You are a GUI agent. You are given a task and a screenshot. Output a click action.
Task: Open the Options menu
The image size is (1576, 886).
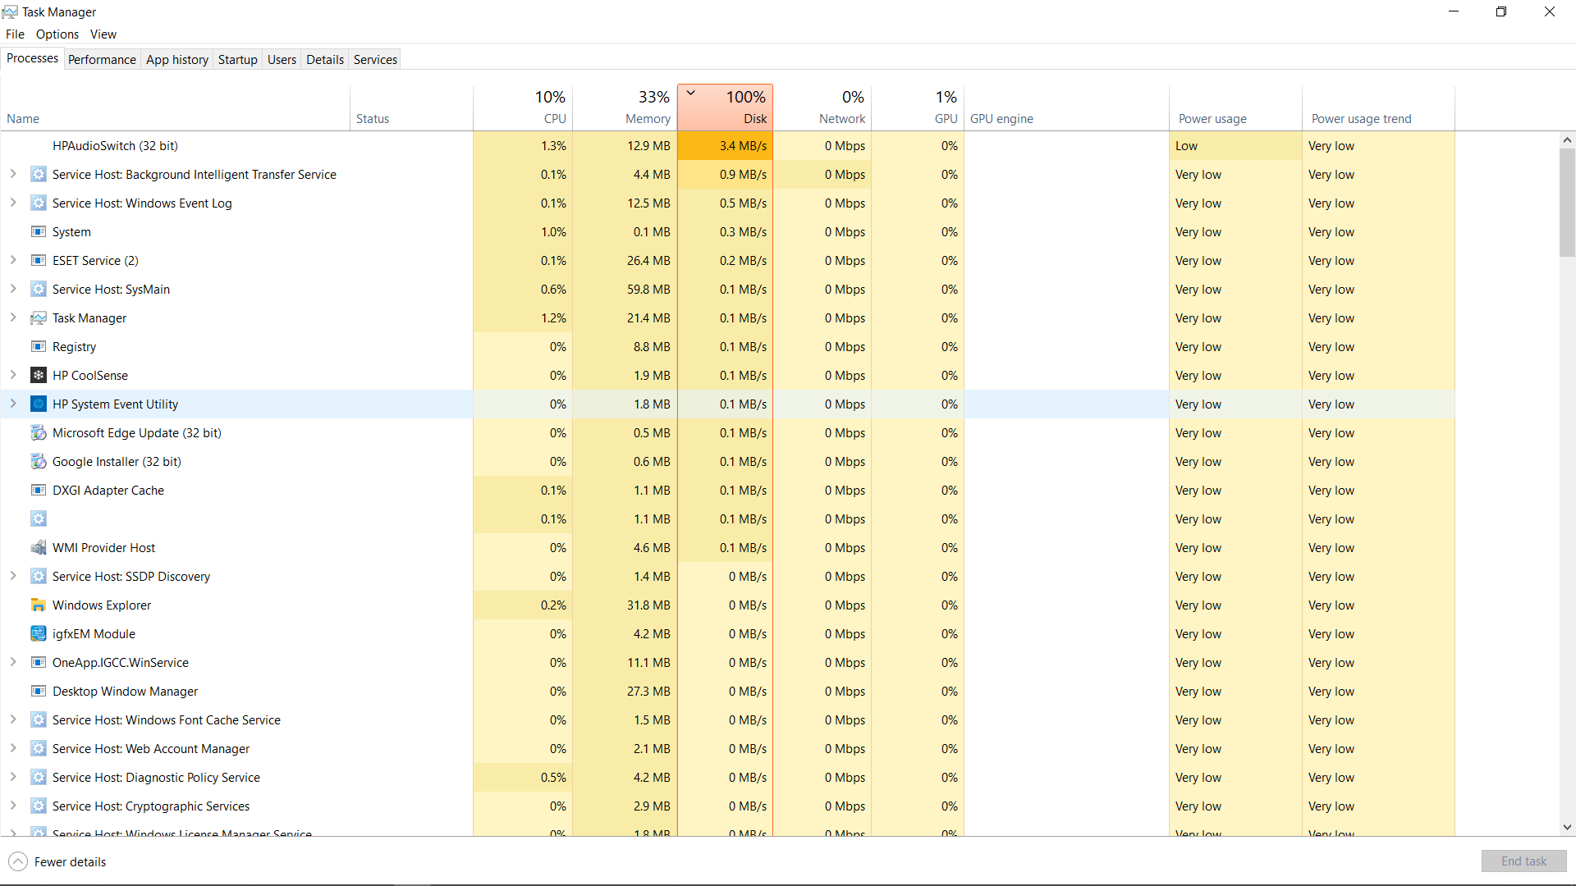click(x=57, y=34)
